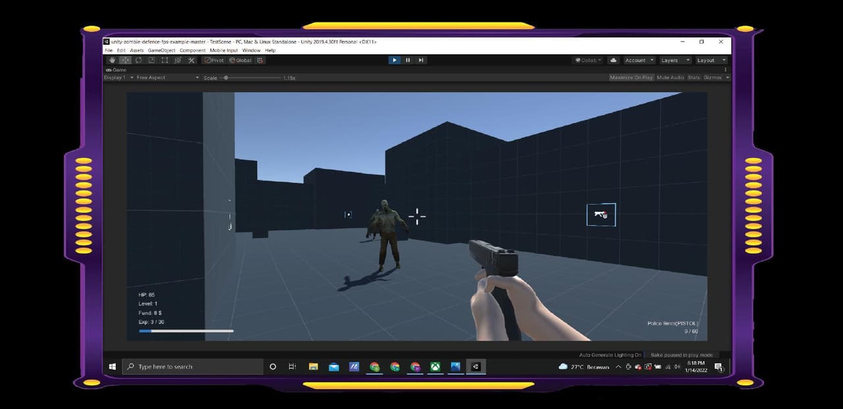Select the Rotate tool
This screenshot has height=409, width=843.
pyautogui.click(x=138, y=60)
